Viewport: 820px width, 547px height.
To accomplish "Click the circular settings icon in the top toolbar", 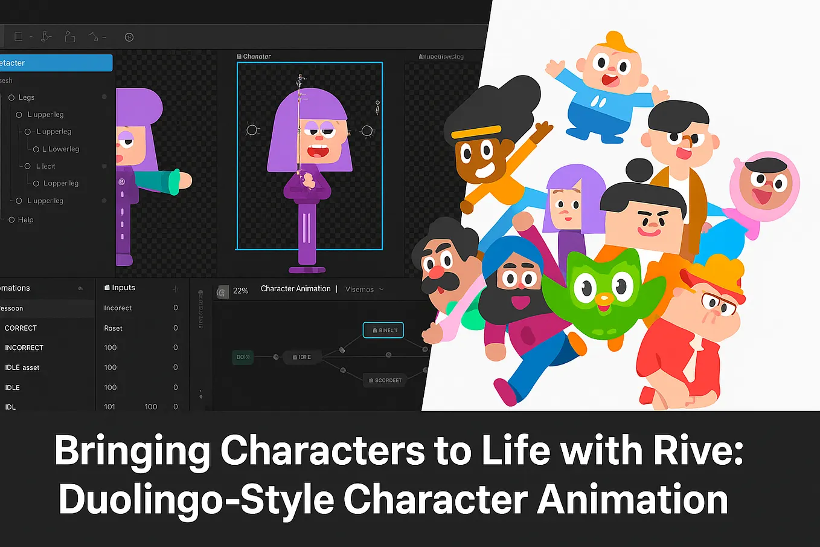I will pyautogui.click(x=129, y=37).
